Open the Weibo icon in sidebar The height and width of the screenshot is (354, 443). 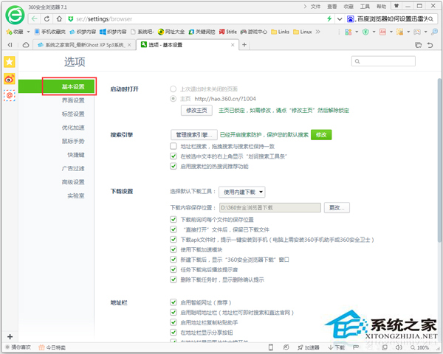[x=10, y=79]
